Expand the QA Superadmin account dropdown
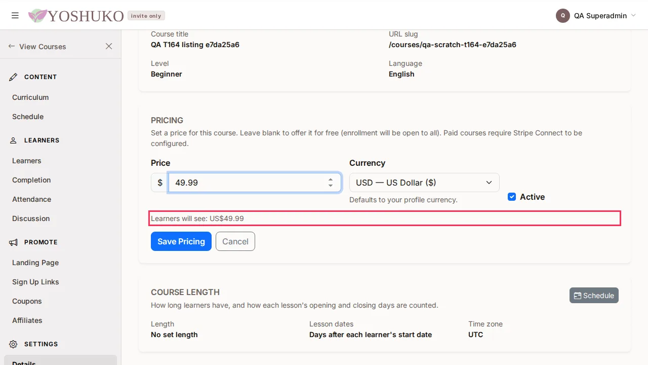This screenshot has height=365, width=648. 632,16
